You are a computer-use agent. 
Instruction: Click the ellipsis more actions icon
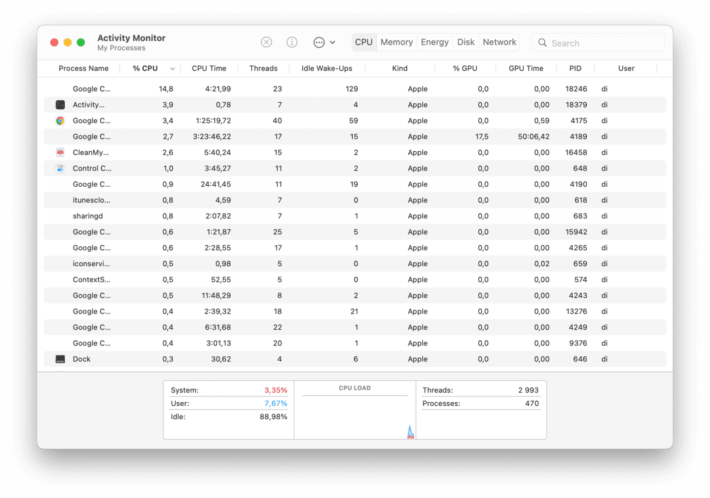click(x=319, y=42)
